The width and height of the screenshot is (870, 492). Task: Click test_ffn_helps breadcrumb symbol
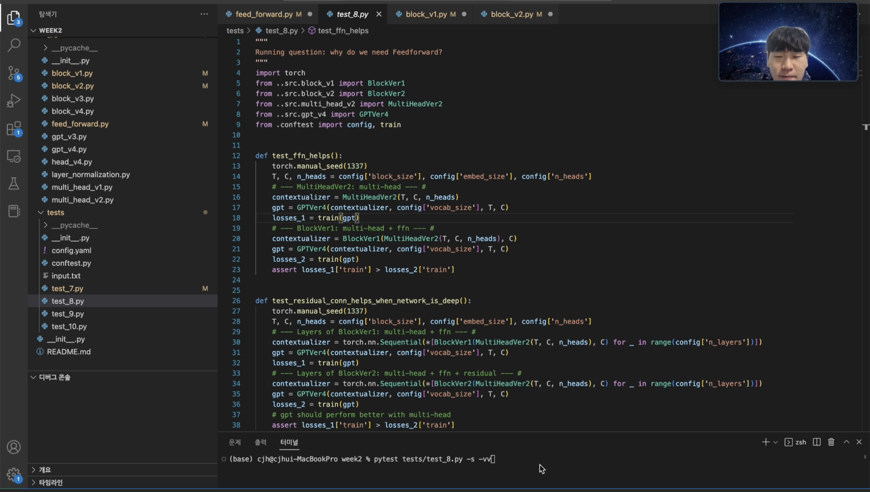343,31
